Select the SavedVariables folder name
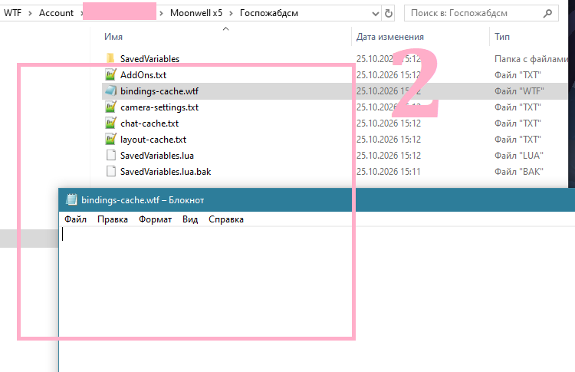This screenshot has width=575, height=372. click(149, 59)
